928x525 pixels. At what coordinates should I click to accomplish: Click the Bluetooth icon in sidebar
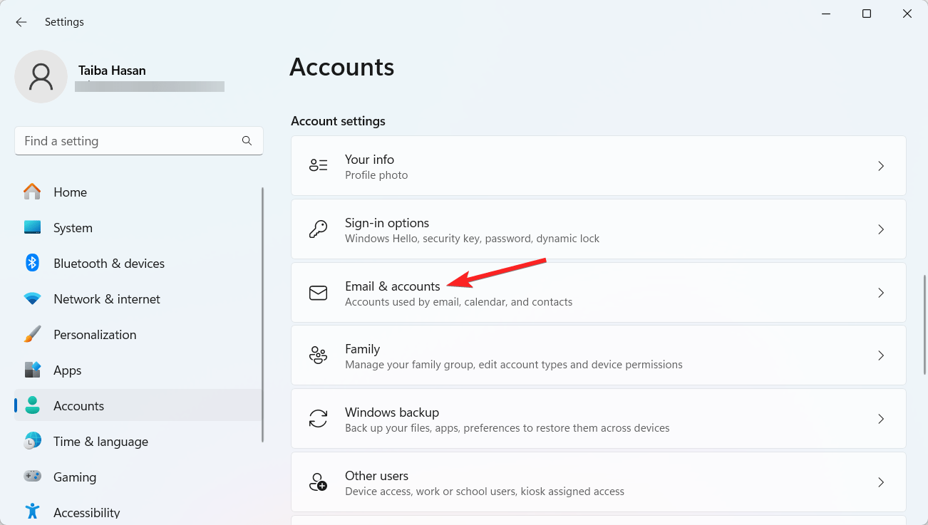pyautogui.click(x=32, y=264)
